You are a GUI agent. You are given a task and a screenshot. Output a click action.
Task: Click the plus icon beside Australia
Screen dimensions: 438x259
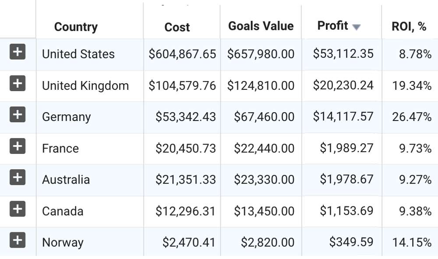pos(18,177)
